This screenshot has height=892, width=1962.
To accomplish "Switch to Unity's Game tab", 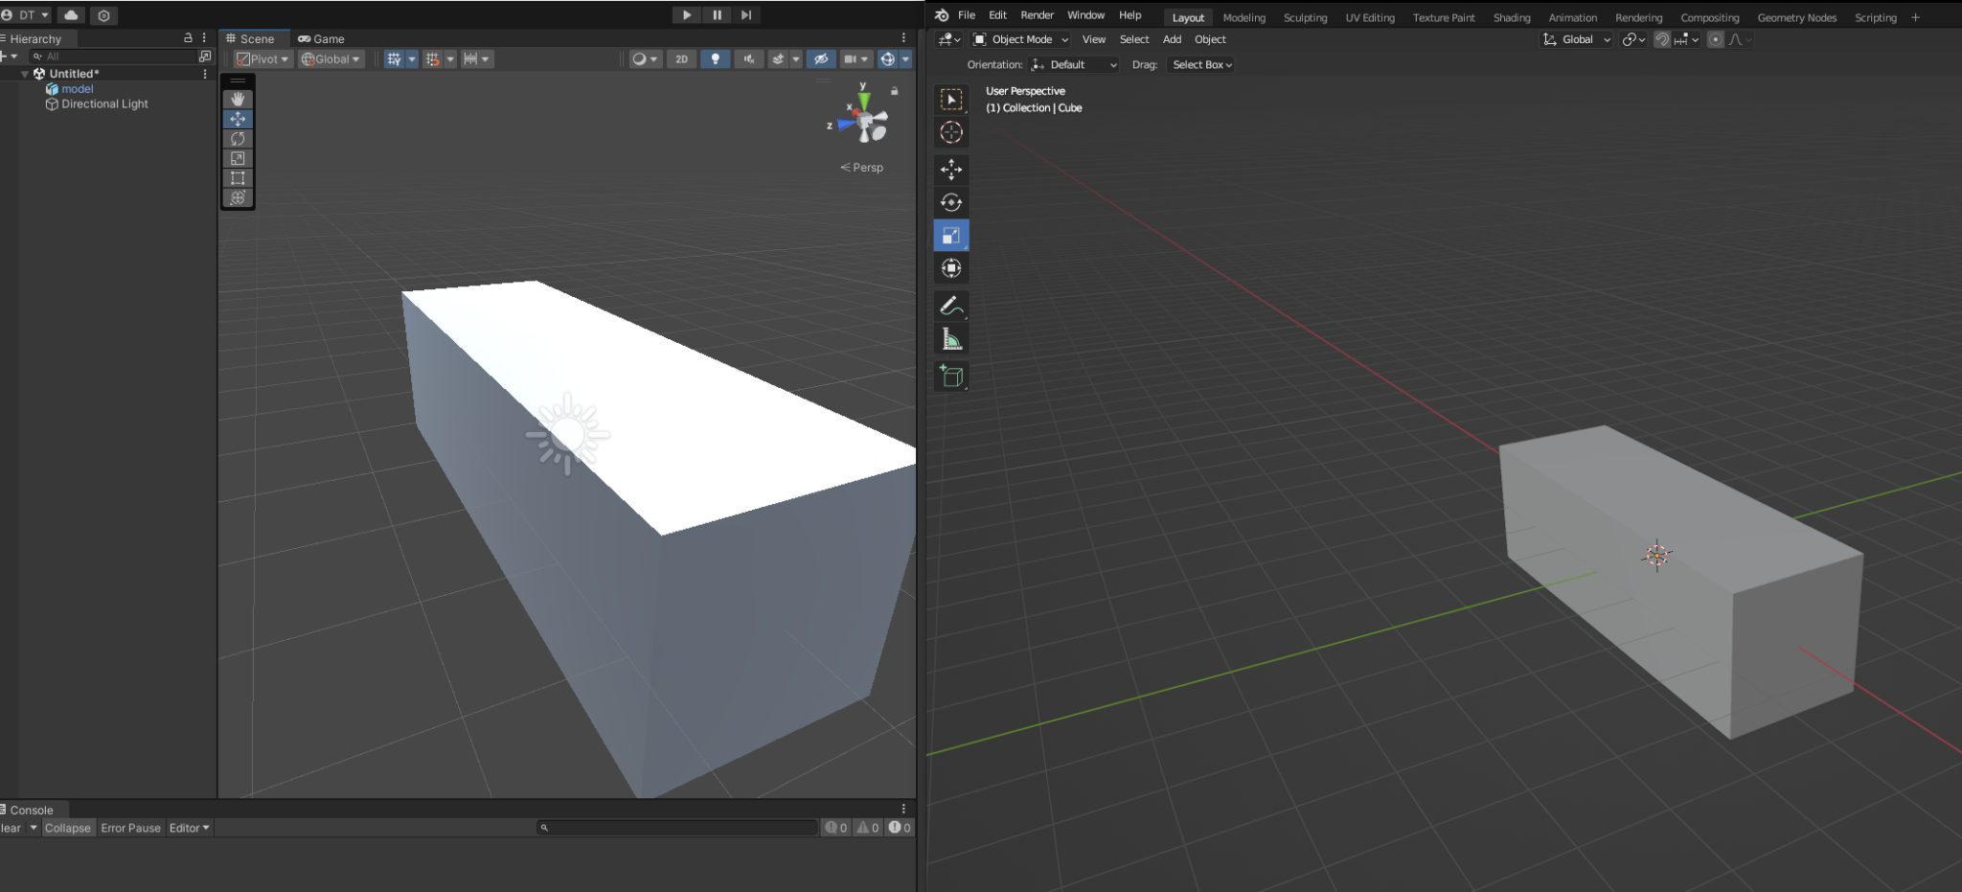I will (322, 38).
